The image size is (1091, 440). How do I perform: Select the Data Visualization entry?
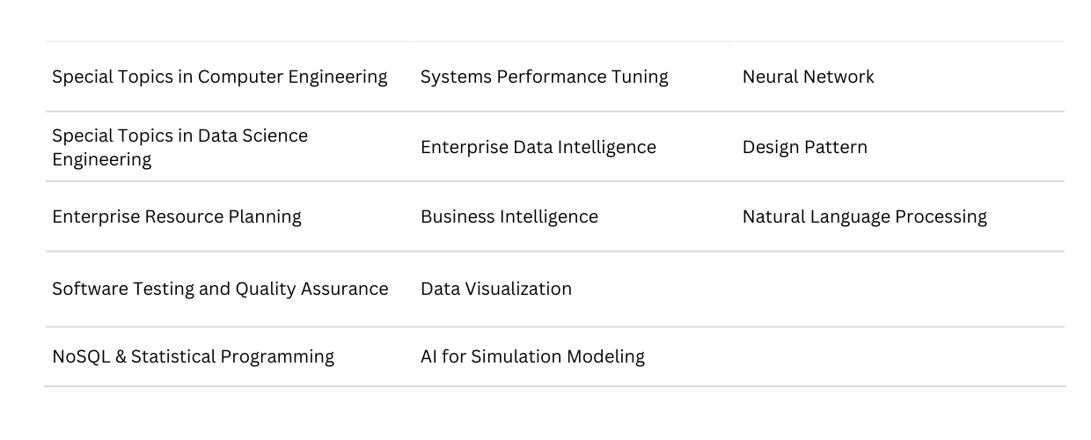(496, 289)
